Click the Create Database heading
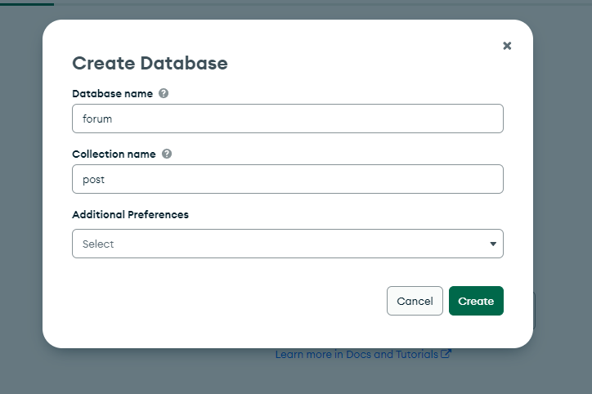Image resolution: width=592 pixels, height=394 pixels. tap(150, 63)
